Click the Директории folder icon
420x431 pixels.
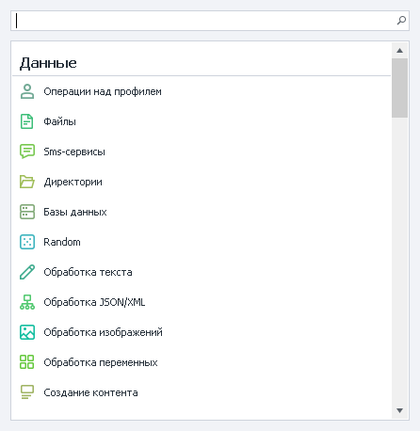tap(27, 182)
